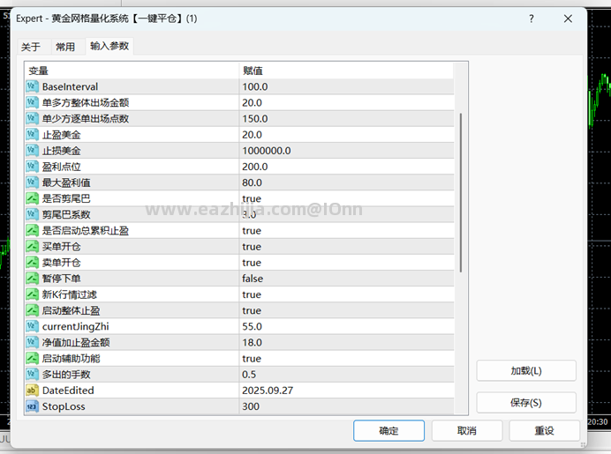Select the 止损美金 value 1000000.0
This screenshot has width=611, height=454.
[267, 151]
